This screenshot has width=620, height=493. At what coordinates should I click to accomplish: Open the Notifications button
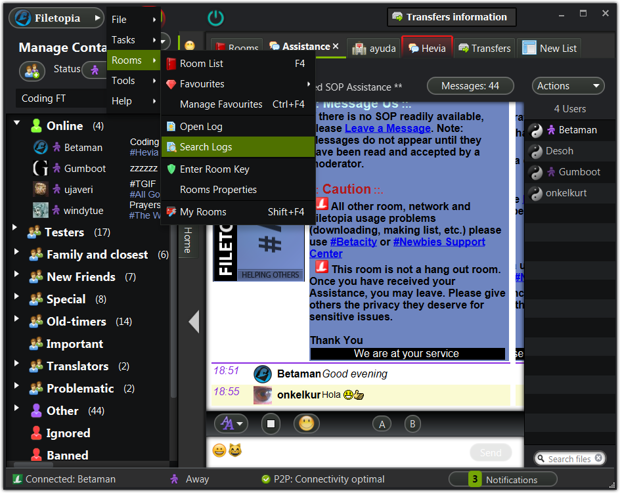click(x=503, y=480)
